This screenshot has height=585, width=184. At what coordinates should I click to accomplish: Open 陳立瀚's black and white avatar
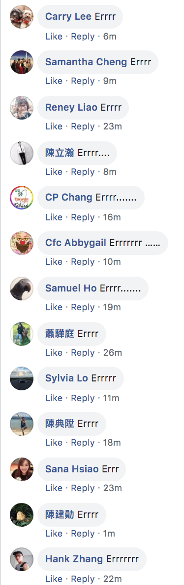(x=22, y=153)
